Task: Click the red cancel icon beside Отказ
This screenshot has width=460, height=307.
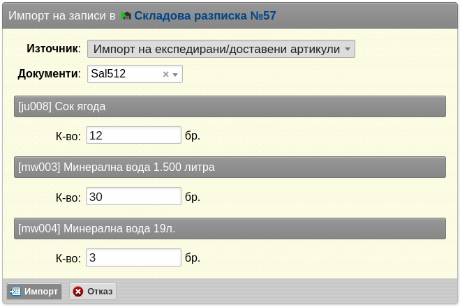Action: [78, 292]
